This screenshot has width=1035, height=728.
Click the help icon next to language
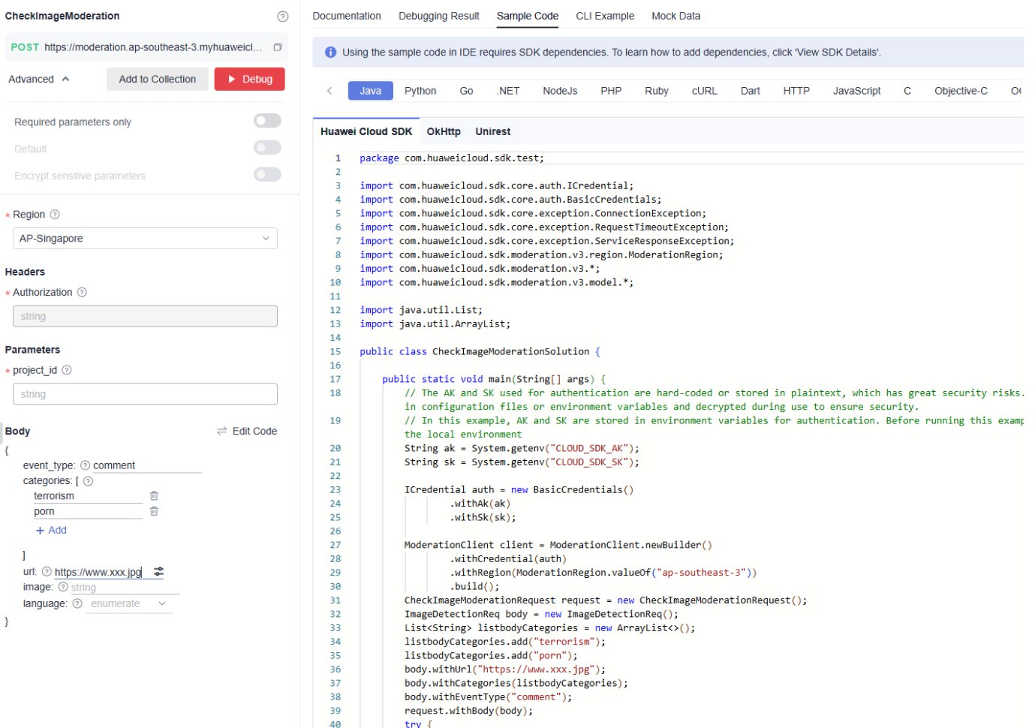[x=77, y=603]
